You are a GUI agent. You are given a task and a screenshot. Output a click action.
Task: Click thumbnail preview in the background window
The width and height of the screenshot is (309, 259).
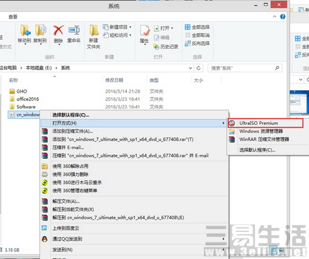[x=299, y=102]
